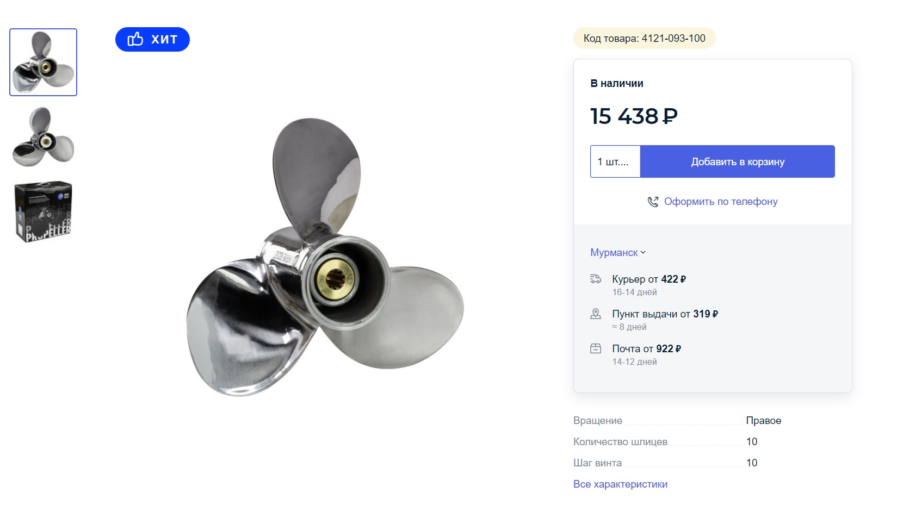
Task: Click the pickup point location icon
Action: point(596,314)
